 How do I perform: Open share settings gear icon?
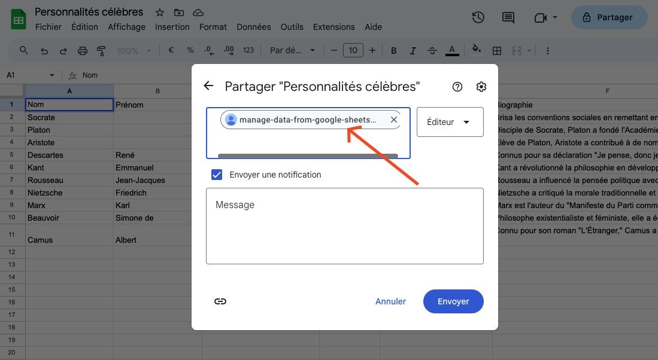point(481,87)
